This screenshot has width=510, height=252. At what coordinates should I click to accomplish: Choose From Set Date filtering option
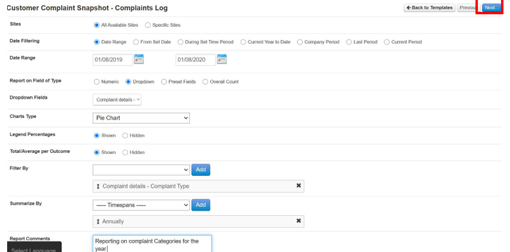pos(136,42)
